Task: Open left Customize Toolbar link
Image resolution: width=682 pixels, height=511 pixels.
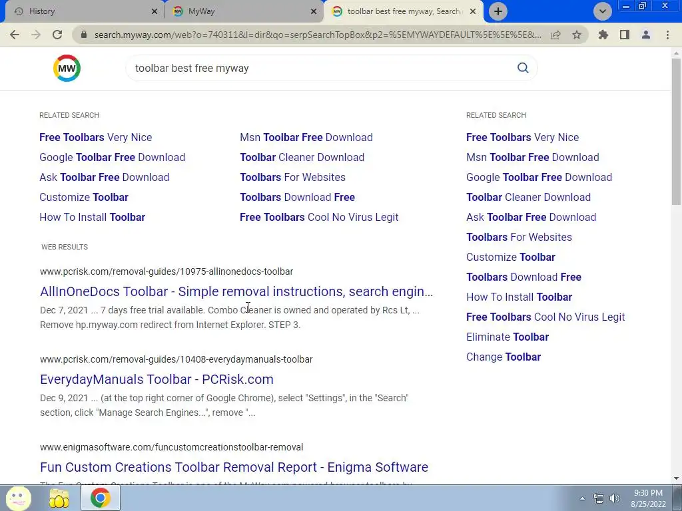Action: [x=84, y=197]
